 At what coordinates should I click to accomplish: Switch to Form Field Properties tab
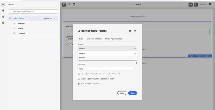94,39
